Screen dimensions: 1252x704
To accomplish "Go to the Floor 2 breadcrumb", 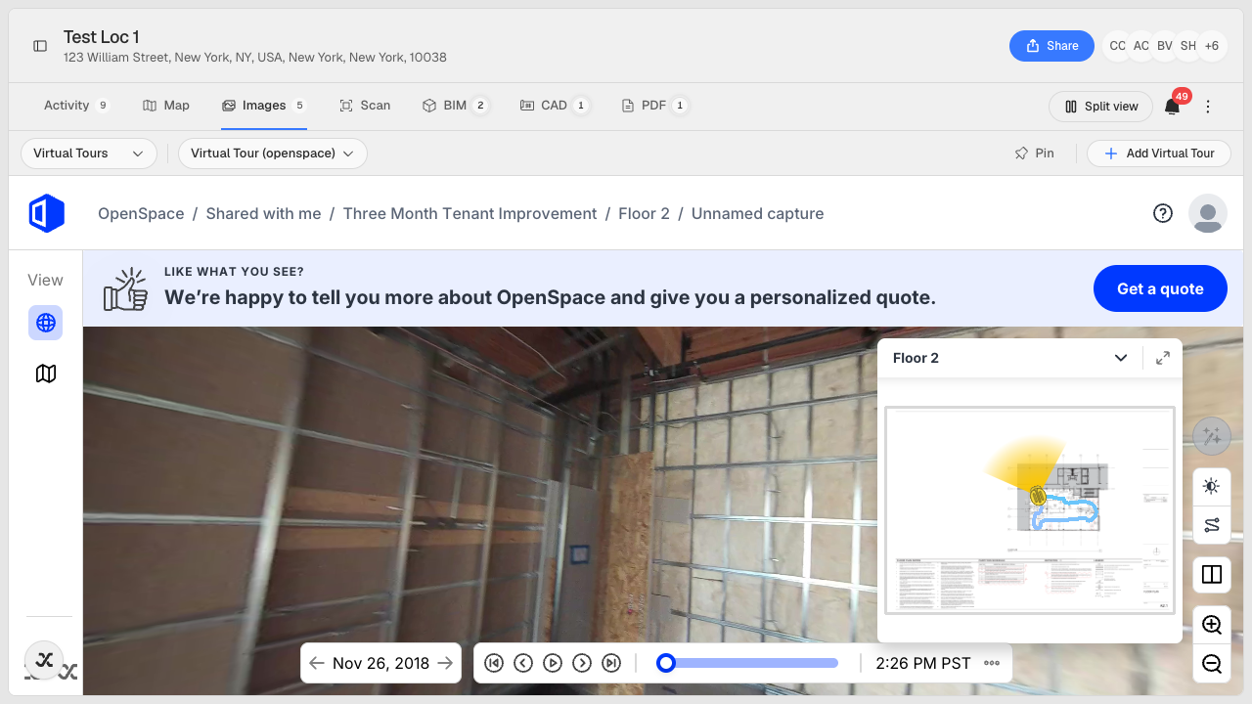I will coord(644,213).
